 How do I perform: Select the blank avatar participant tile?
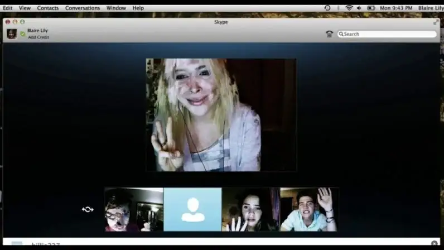click(192, 209)
